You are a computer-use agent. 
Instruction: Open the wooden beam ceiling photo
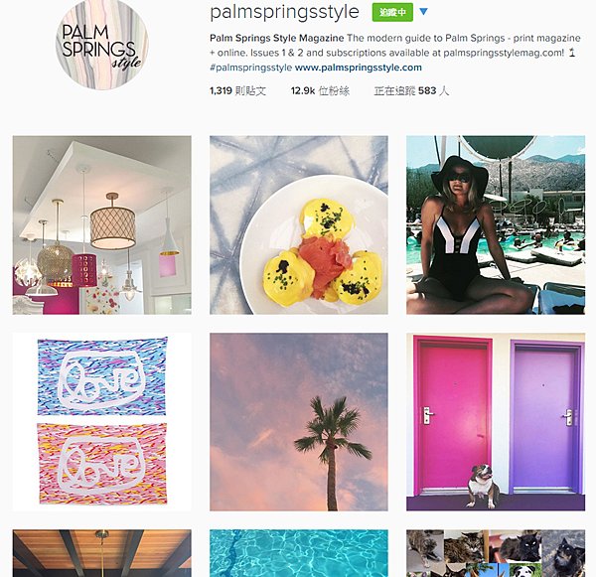102,553
